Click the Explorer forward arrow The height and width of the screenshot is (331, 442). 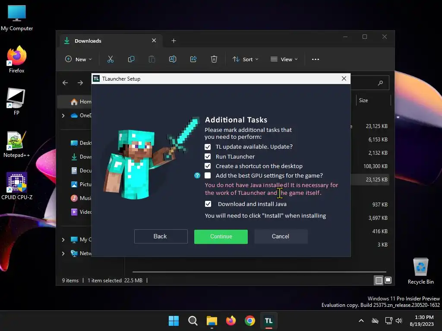(80, 83)
